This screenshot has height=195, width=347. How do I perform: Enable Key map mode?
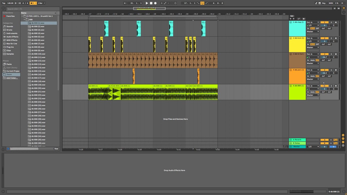(324, 3)
